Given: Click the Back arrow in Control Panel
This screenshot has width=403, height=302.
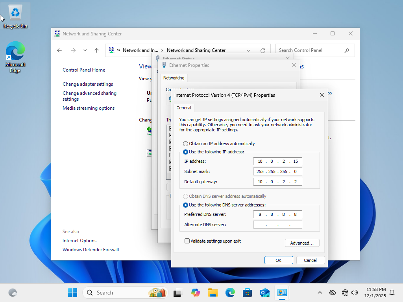Looking at the screenshot, I should tap(59, 50).
